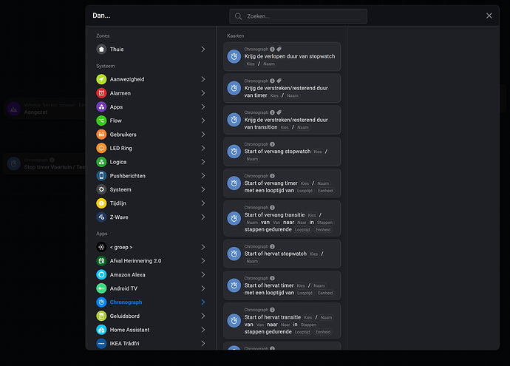Viewport: 510px width, 366px height.
Task: Click the purple Apps icon
Action: click(x=101, y=106)
